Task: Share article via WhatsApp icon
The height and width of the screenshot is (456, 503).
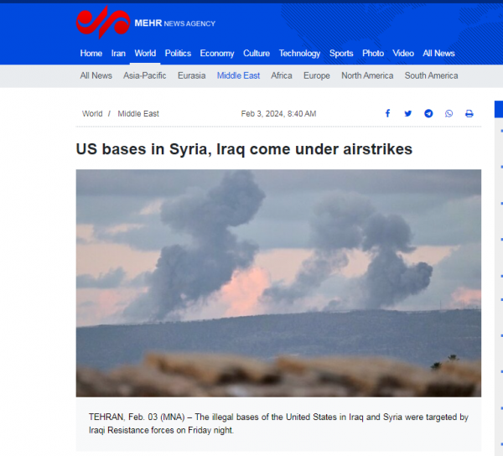Action: (449, 113)
